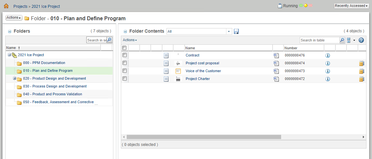Open 030 - Process Design and Development folder
The width and height of the screenshot is (372, 159).
tap(55, 86)
